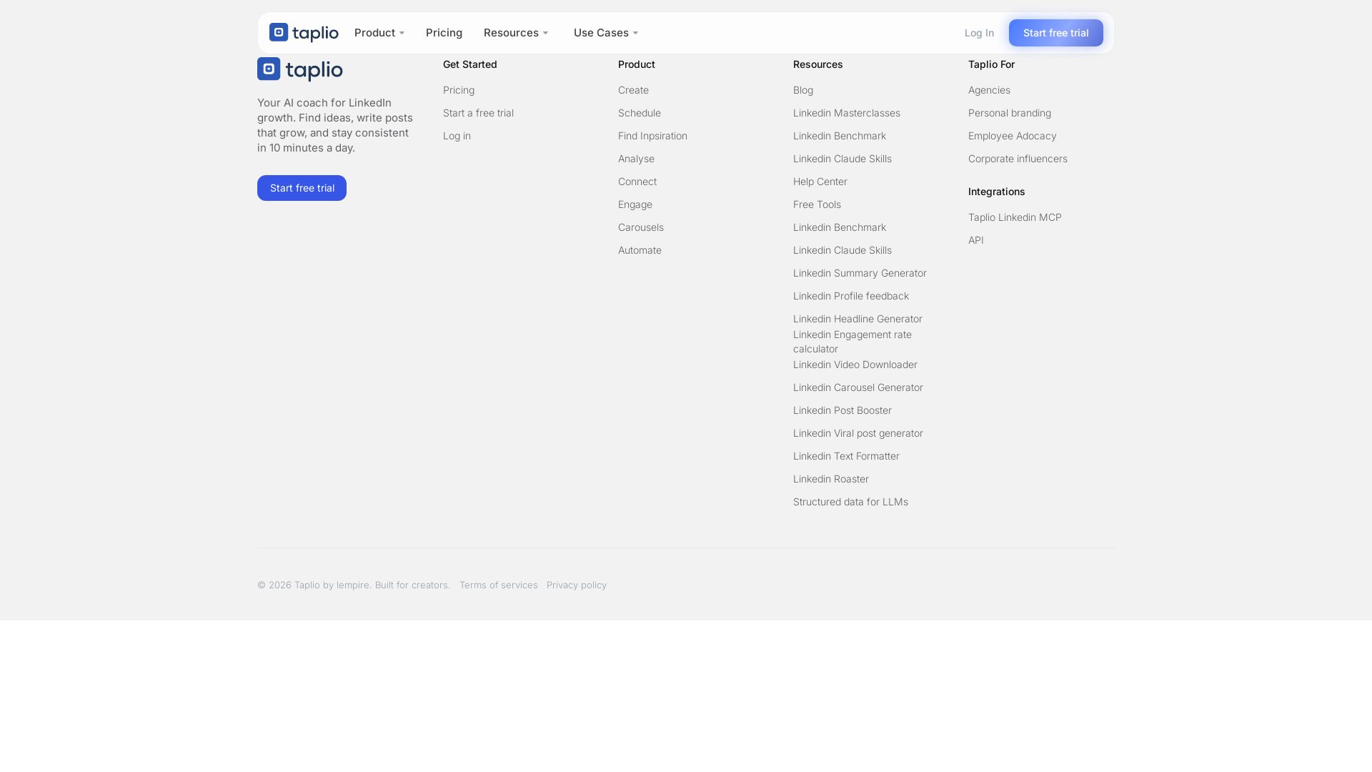Go to Pricing from the top navigation bar
This screenshot has width=1372, height=772.
pos(444,33)
